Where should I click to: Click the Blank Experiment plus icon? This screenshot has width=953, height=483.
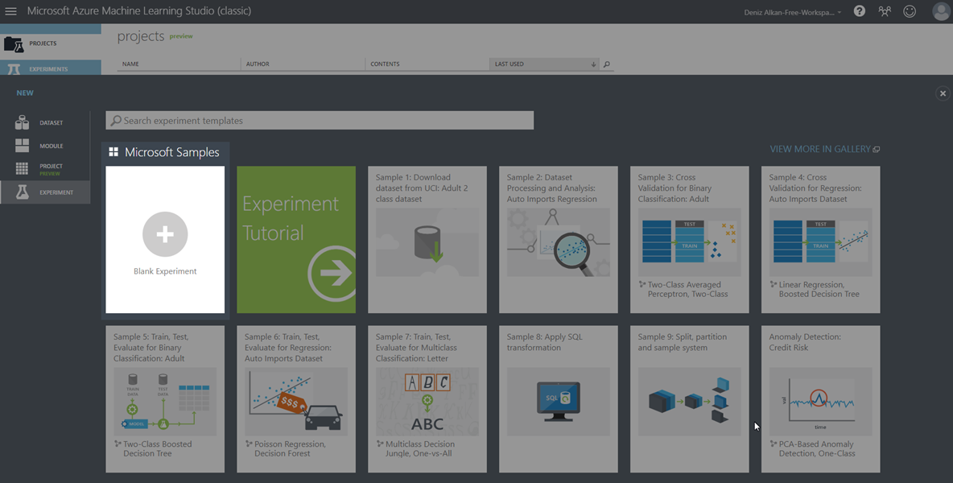pos(165,234)
